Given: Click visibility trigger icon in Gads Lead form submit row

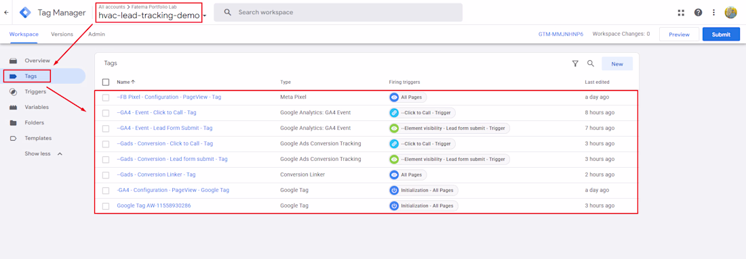Looking at the screenshot, I should tap(394, 160).
